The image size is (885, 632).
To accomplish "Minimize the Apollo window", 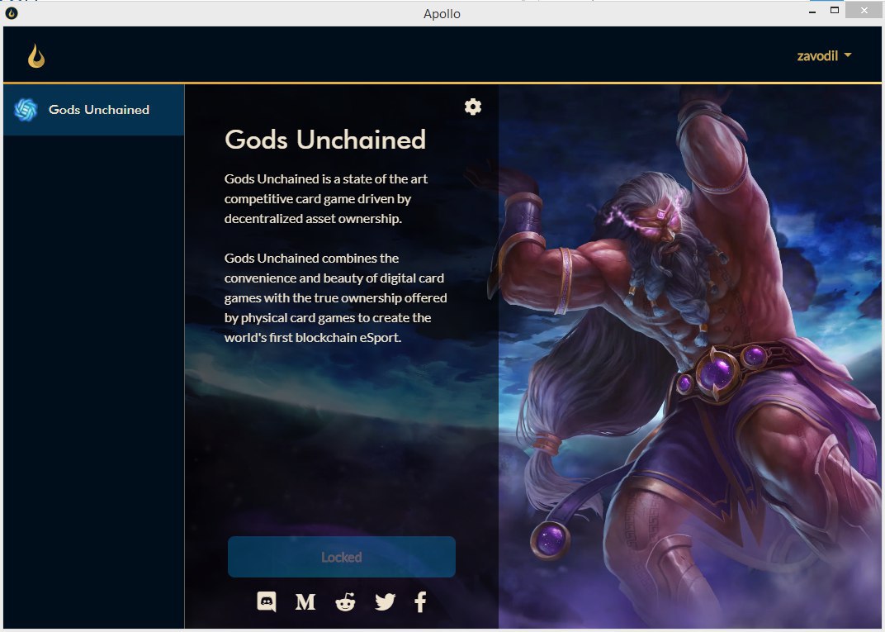I will click(812, 12).
